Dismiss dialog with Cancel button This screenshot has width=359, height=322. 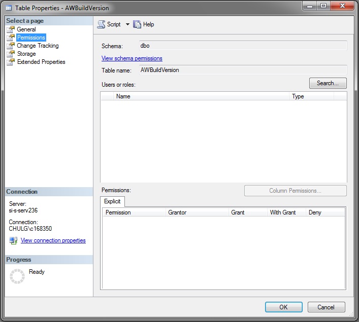(x=327, y=307)
